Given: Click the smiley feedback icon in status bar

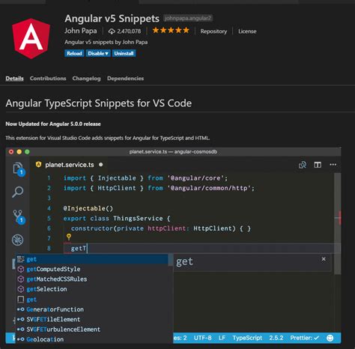Looking at the screenshot, I should click(330, 338).
